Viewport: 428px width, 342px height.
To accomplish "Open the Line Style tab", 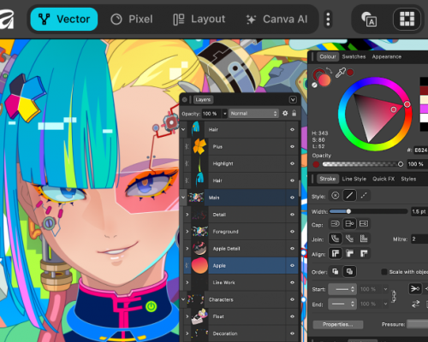I will click(x=354, y=179).
